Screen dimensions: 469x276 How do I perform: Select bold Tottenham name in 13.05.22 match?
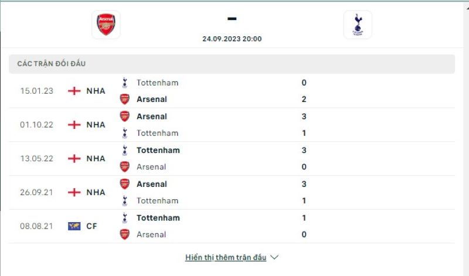(158, 150)
